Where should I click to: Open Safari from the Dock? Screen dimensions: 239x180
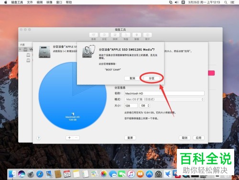(x=40, y=174)
